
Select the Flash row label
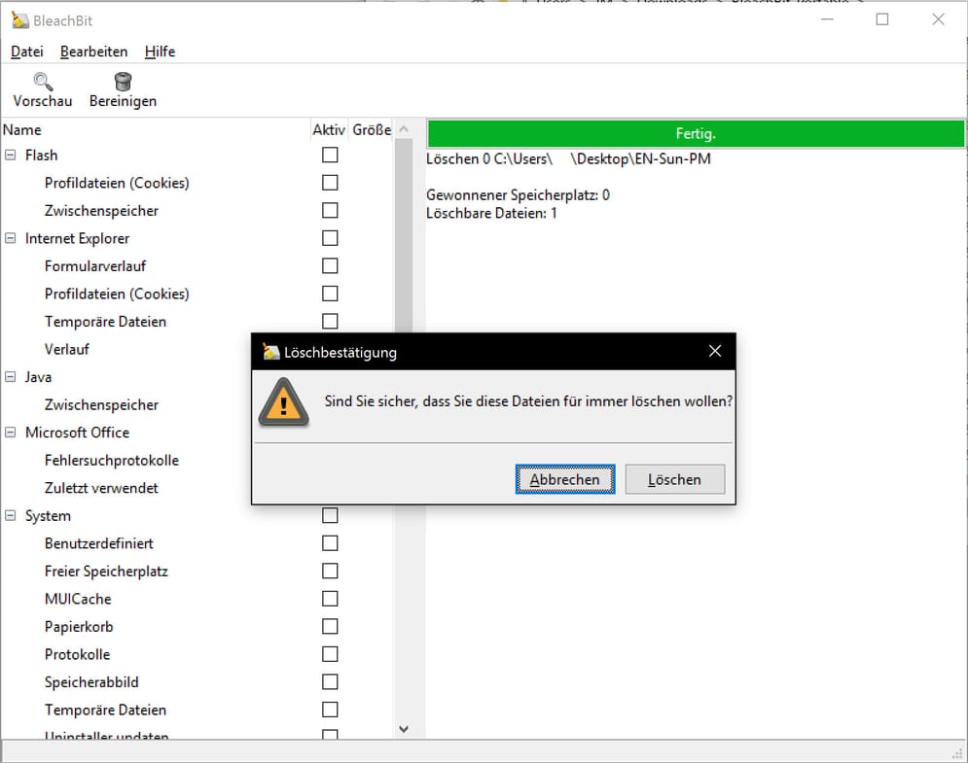click(x=42, y=155)
